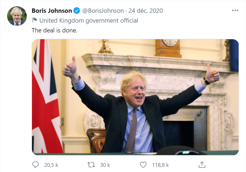Like the tweet with the heart icon
Viewport: 246px width, 172px height.
pyautogui.click(x=143, y=165)
